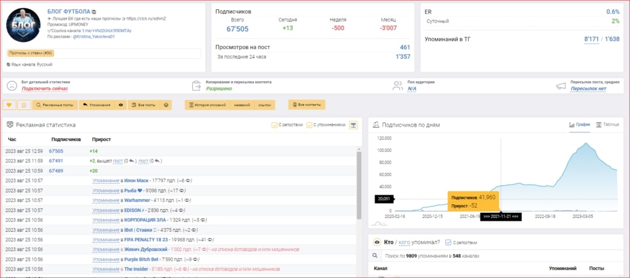Viewport: 630px width, 278px height.
Task: Click the 67'491 subscriber count in the 11:59 row
Action: coord(56,161)
